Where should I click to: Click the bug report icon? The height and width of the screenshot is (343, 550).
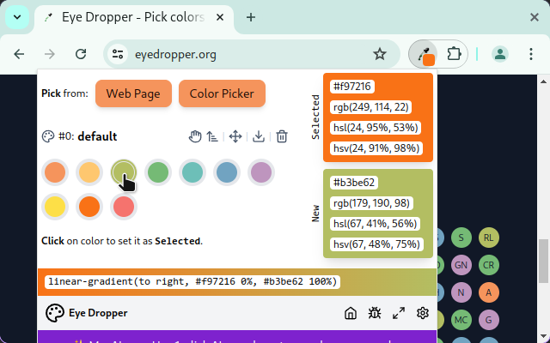pos(375,313)
